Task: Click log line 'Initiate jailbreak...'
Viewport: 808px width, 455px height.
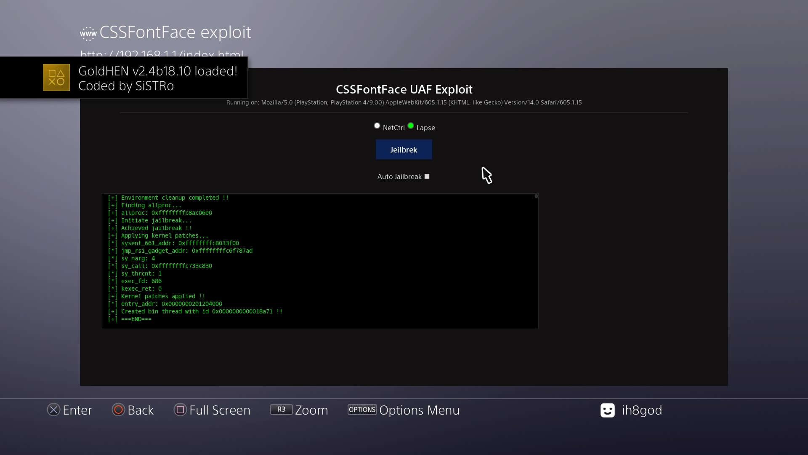Action: point(150,220)
